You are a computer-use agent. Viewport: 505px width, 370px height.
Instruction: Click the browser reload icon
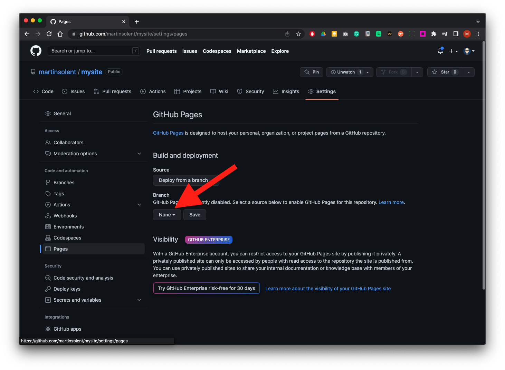point(49,34)
